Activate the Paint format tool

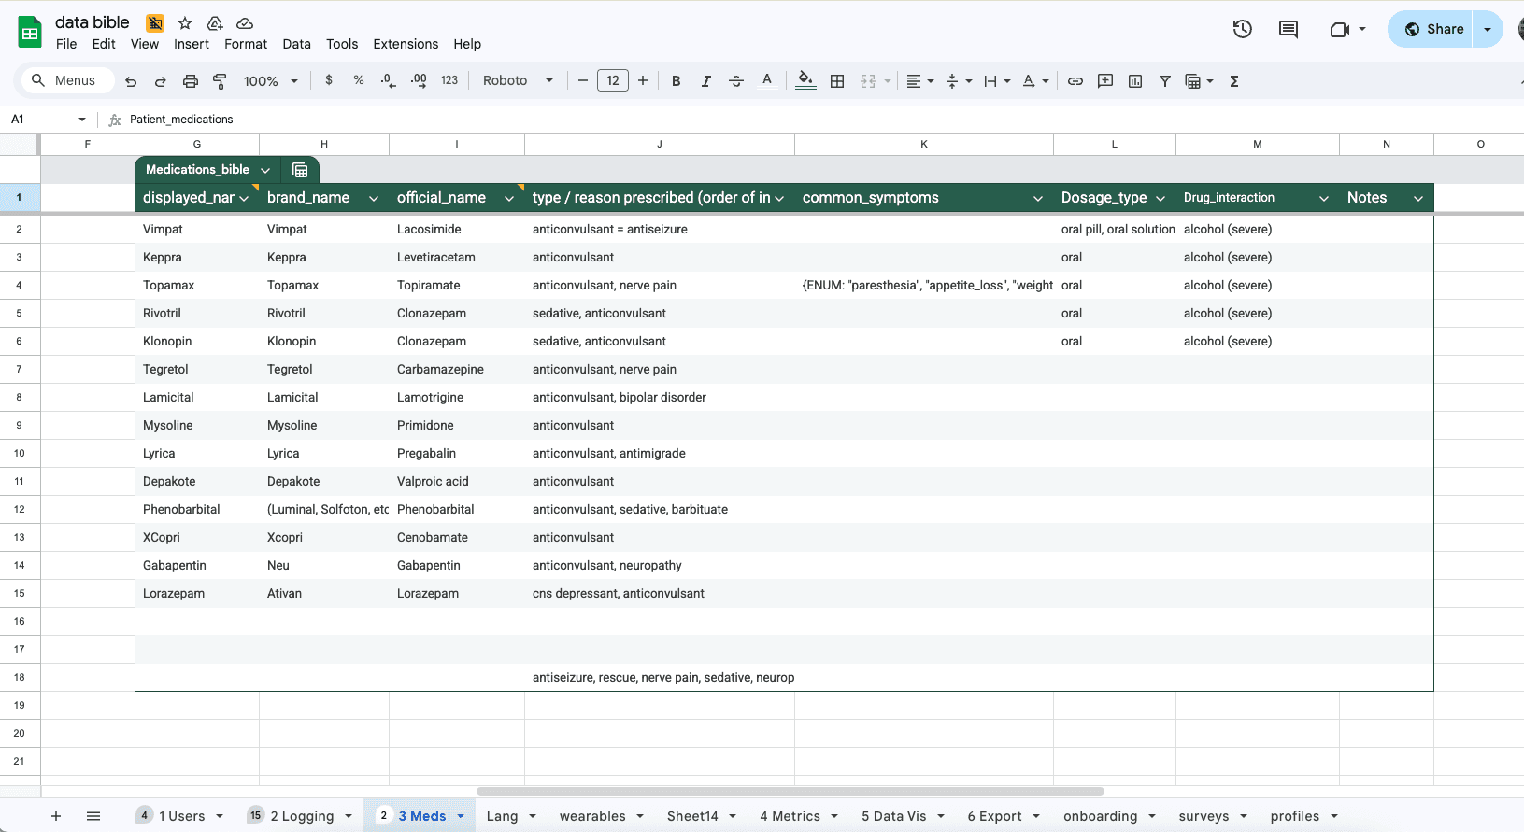(x=221, y=81)
